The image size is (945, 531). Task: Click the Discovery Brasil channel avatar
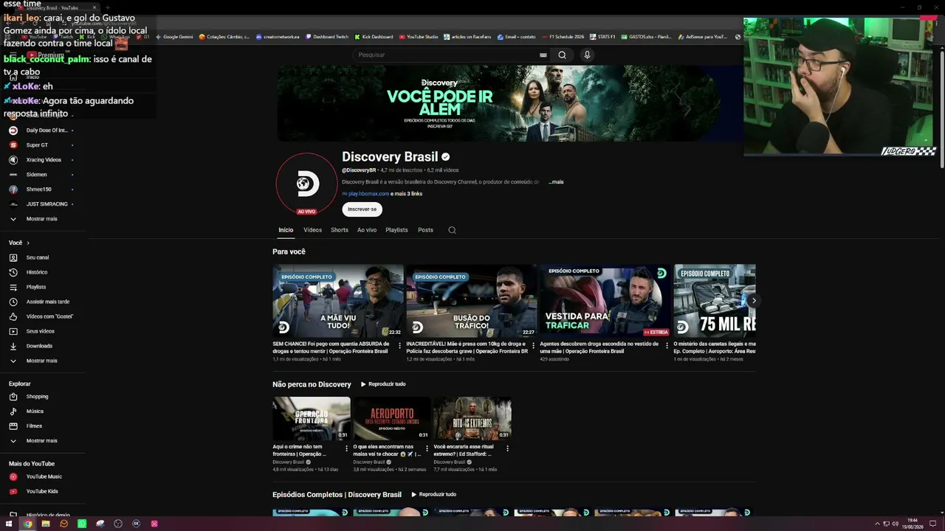(x=306, y=184)
